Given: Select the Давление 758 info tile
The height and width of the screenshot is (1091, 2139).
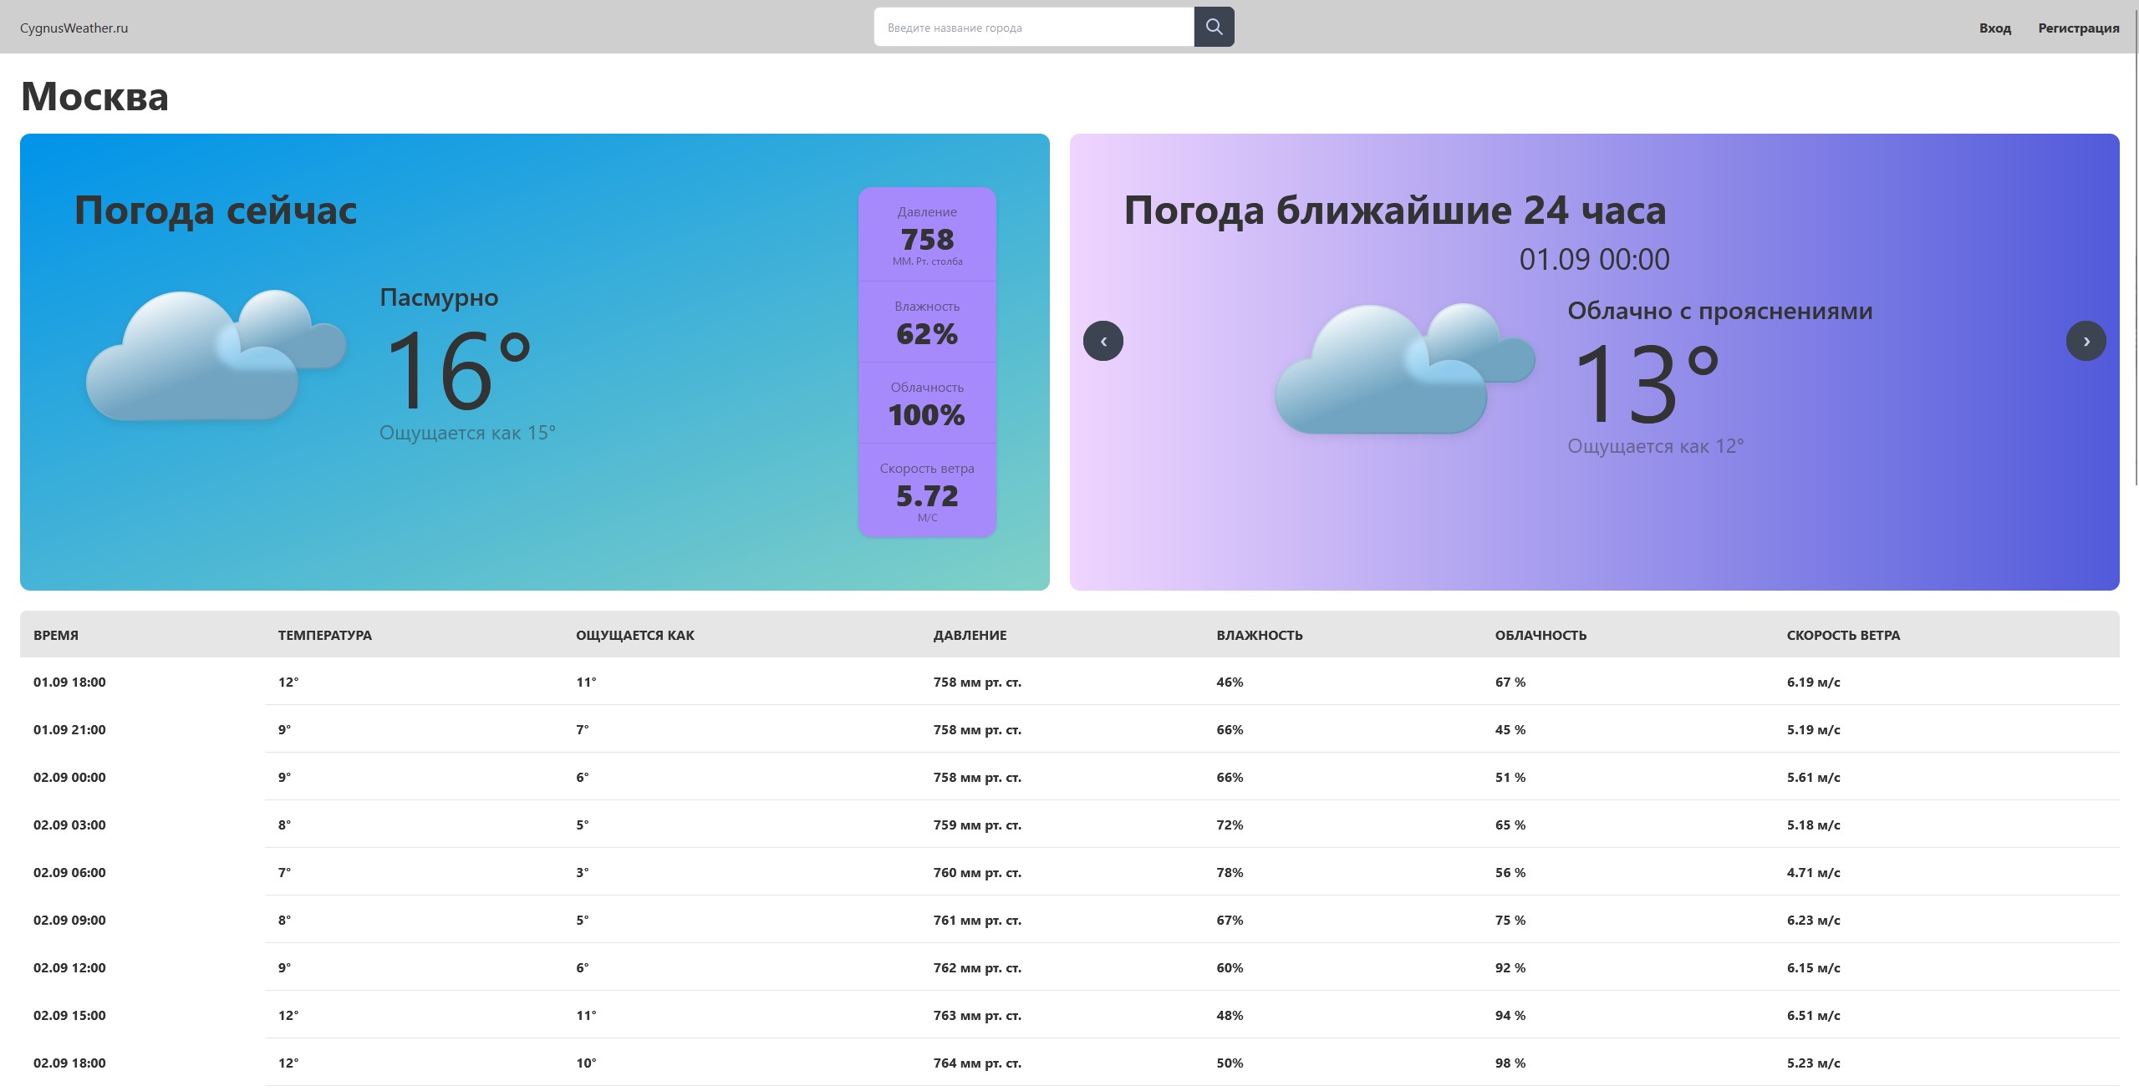Looking at the screenshot, I should tap(927, 236).
